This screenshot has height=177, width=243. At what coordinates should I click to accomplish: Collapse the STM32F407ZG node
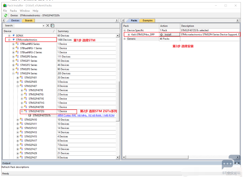tap(22, 111)
